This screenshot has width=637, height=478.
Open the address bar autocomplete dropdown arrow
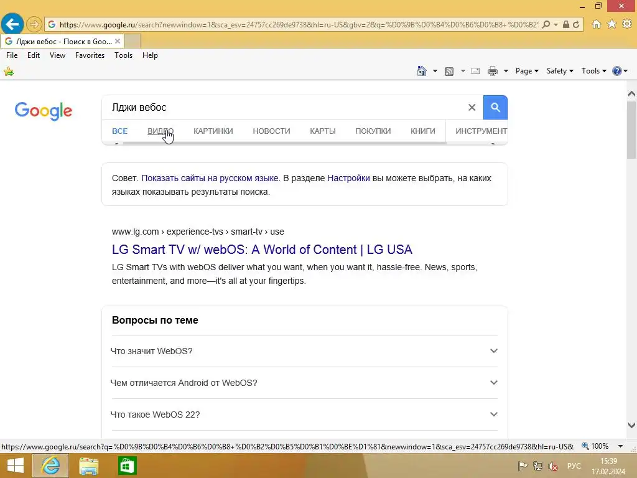[x=556, y=24]
